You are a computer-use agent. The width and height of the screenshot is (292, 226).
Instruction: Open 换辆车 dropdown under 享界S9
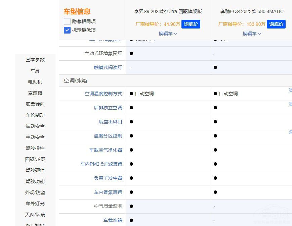[167, 34]
